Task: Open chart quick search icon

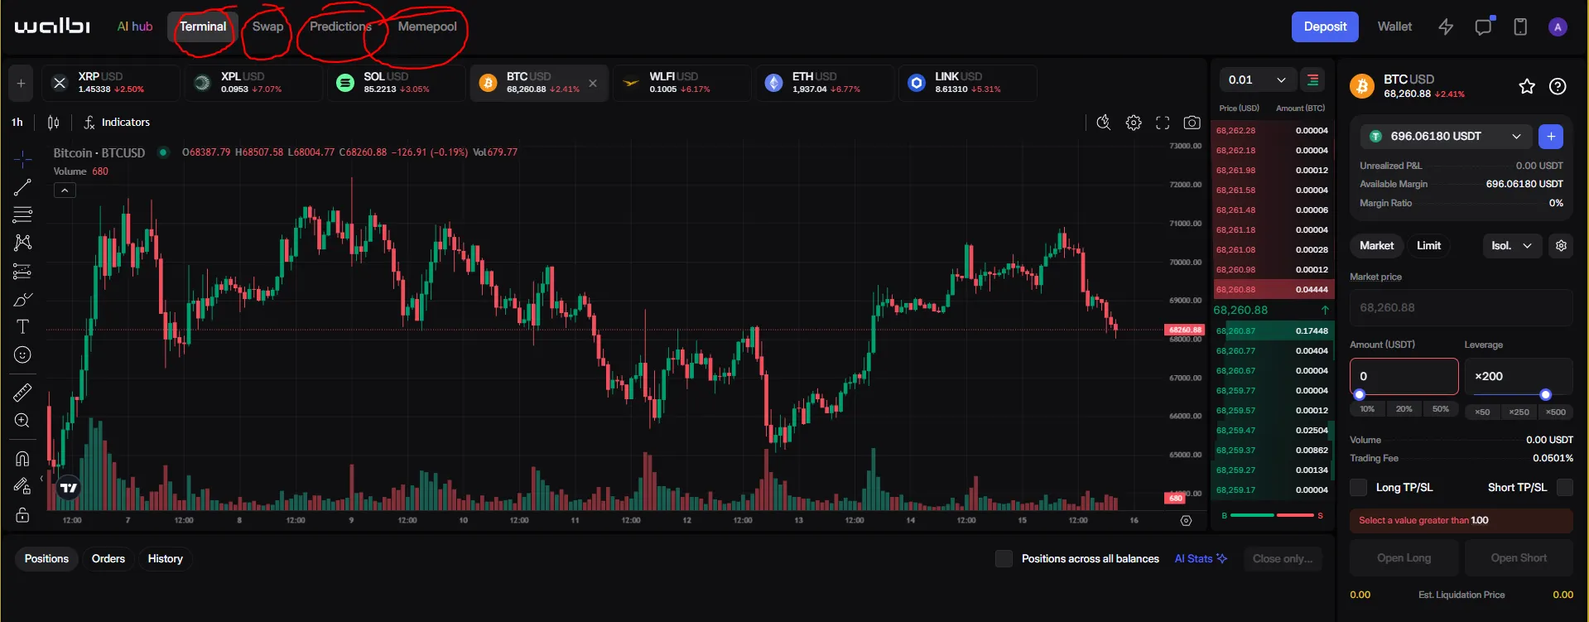Action: pyautogui.click(x=1104, y=123)
